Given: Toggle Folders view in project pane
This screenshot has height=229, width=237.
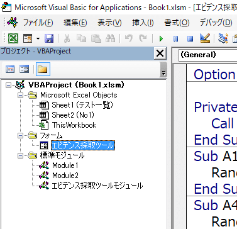Looking at the screenshot, I should coord(43,69).
